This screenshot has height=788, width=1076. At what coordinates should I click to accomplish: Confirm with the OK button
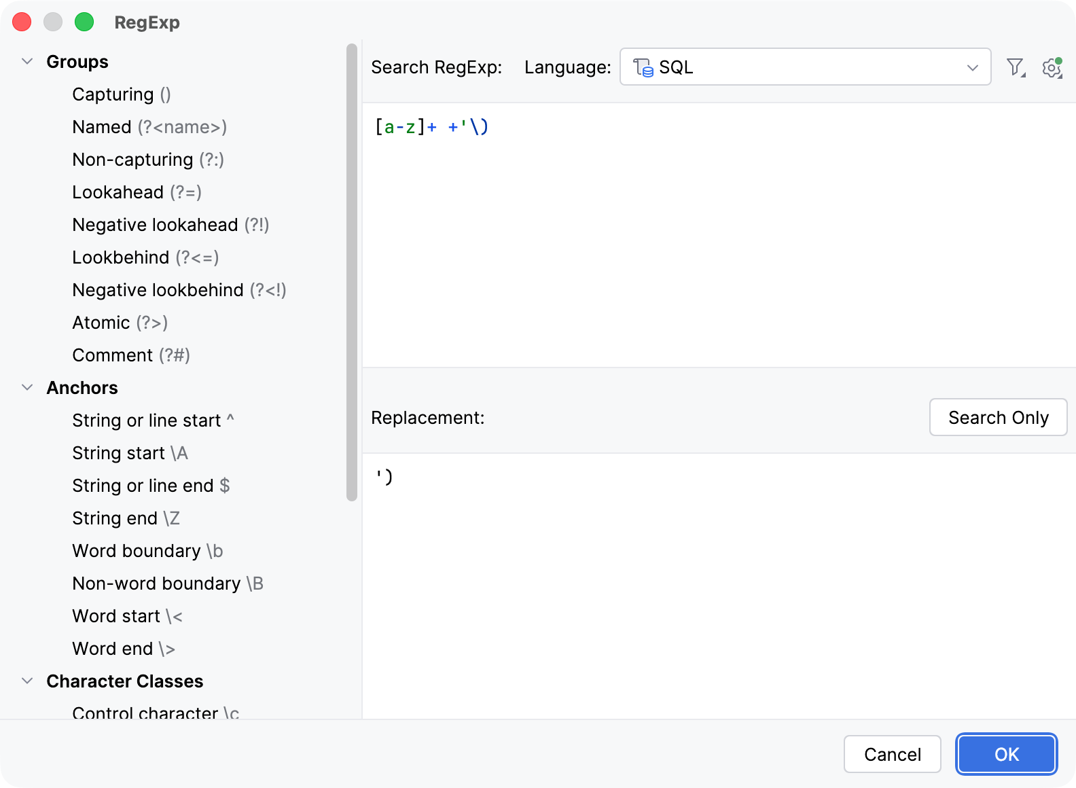(1006, 754)
